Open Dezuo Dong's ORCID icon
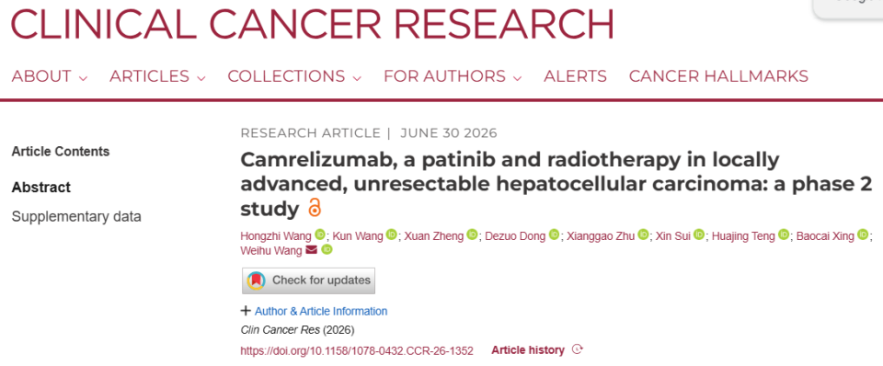Screen dimensions: 883x366 554,234
